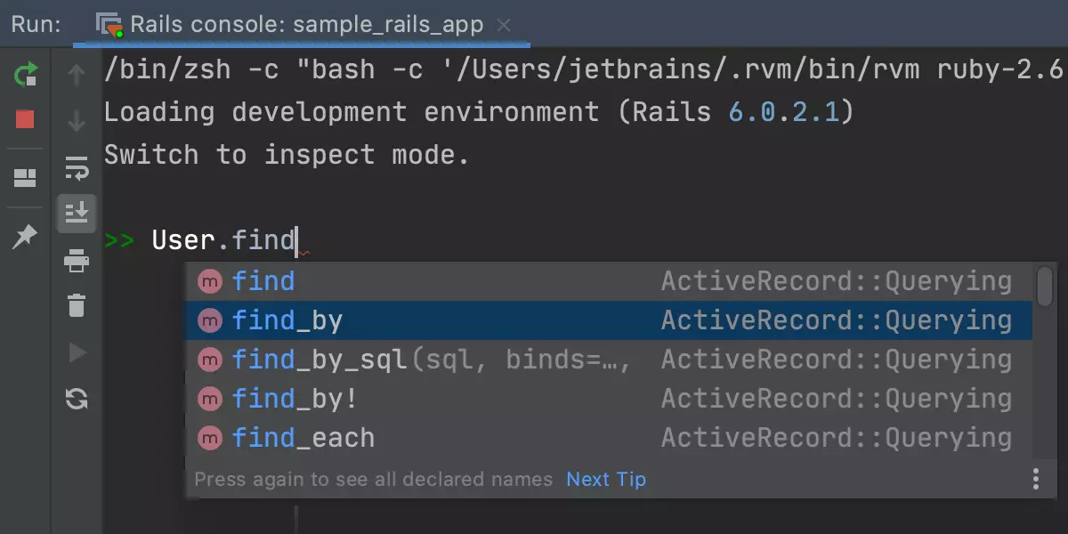This screenshot has width=1068, height=534.
Task: Click the Print icon
Action: pyautogui.click(x=77, y=261)
